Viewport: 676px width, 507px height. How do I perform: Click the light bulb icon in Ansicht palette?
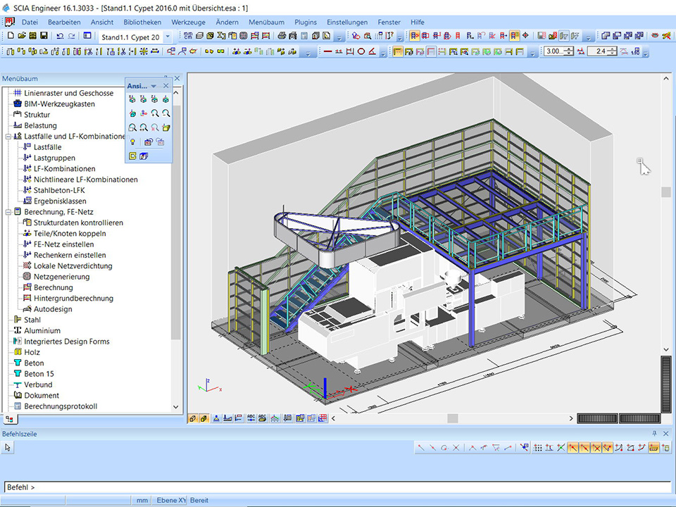point(132,142)
